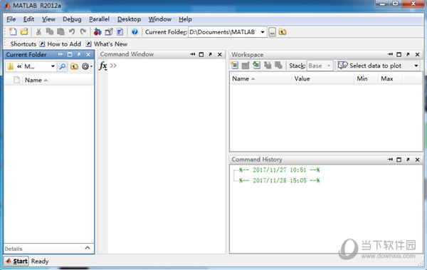Click the Shortcuts label
Image resolution: width=427 pixels, height=270 pixels.
23,44
